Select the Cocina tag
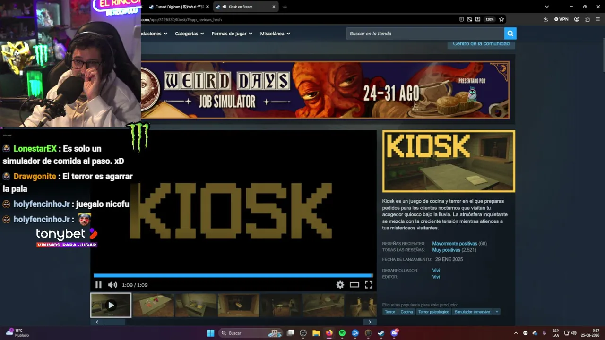605x340 pixels. (x=406, y=312)
